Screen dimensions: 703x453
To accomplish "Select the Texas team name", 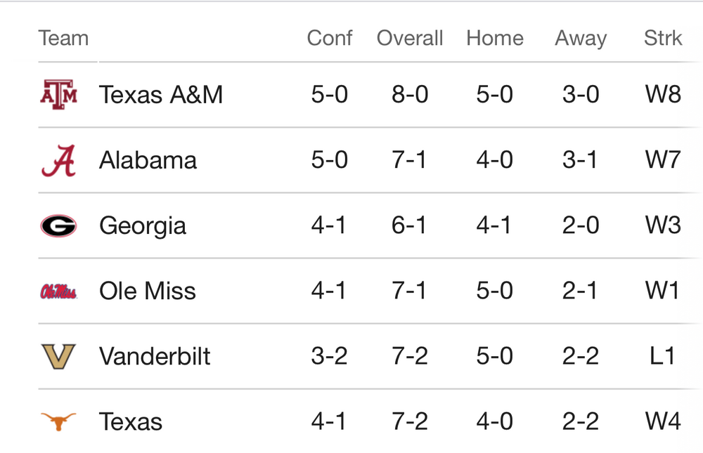I will click(131, 421).
